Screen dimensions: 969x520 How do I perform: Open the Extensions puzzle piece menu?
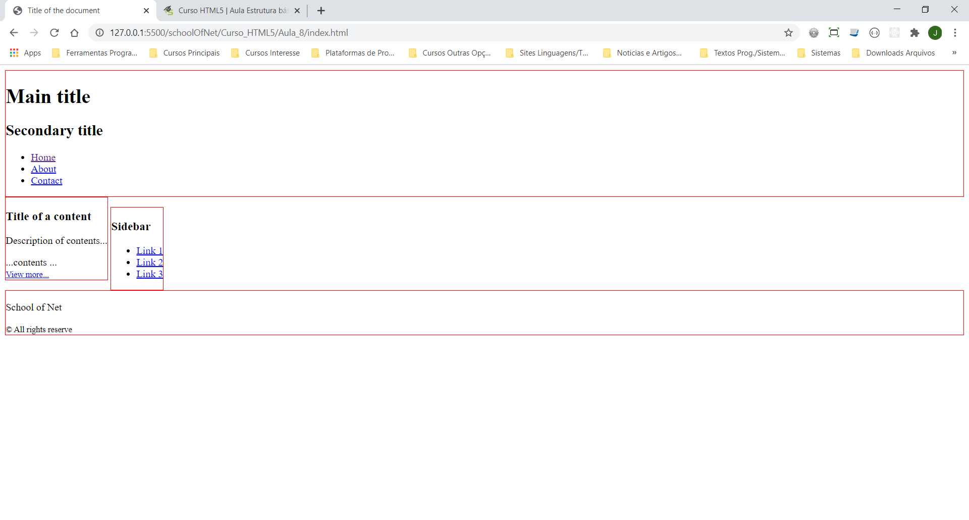point(914,33)
